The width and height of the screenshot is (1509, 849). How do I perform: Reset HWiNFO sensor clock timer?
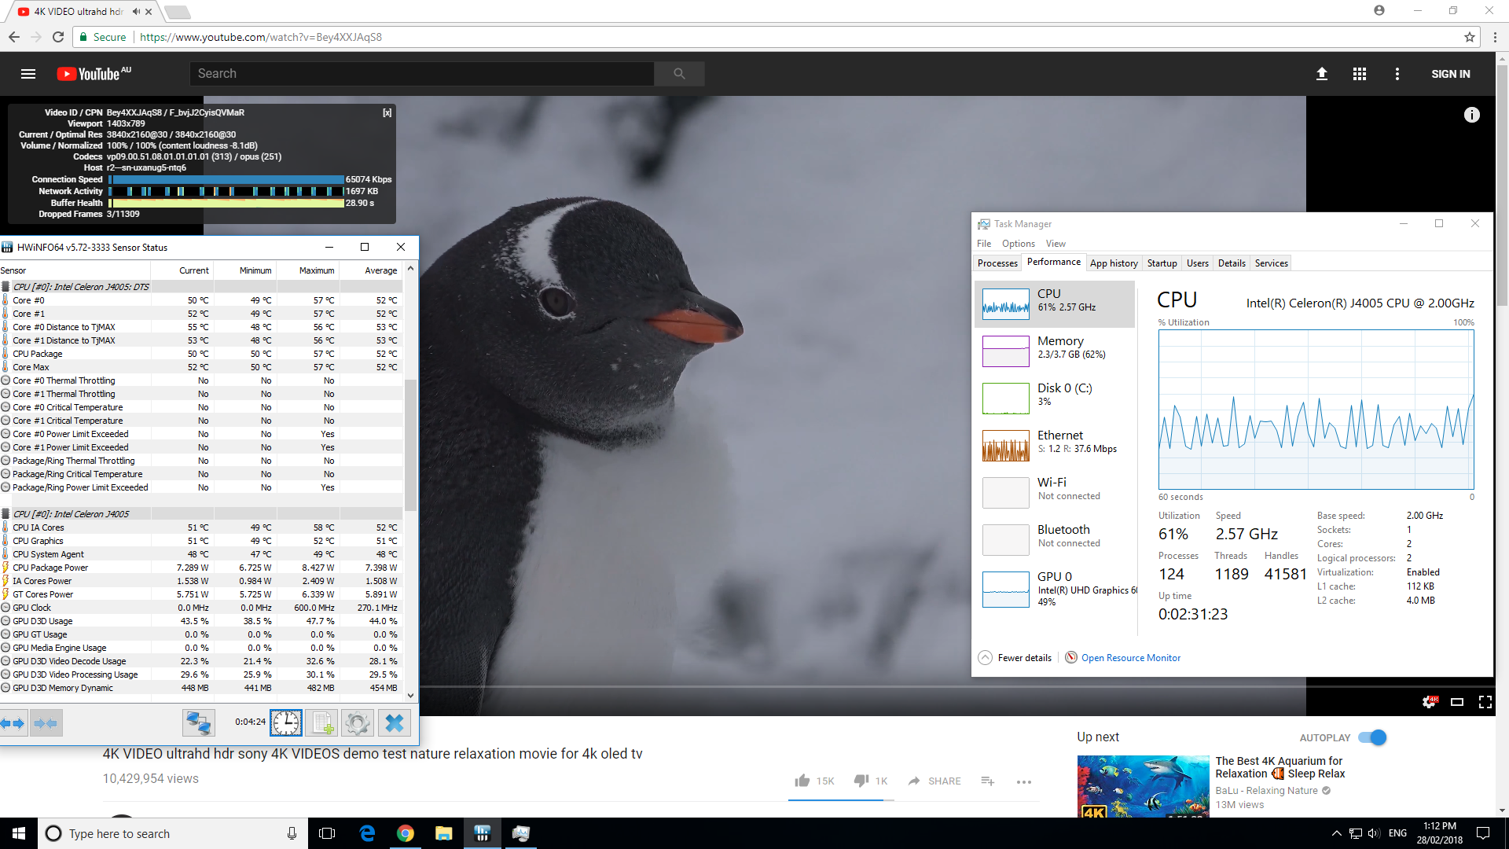(286, 723)
